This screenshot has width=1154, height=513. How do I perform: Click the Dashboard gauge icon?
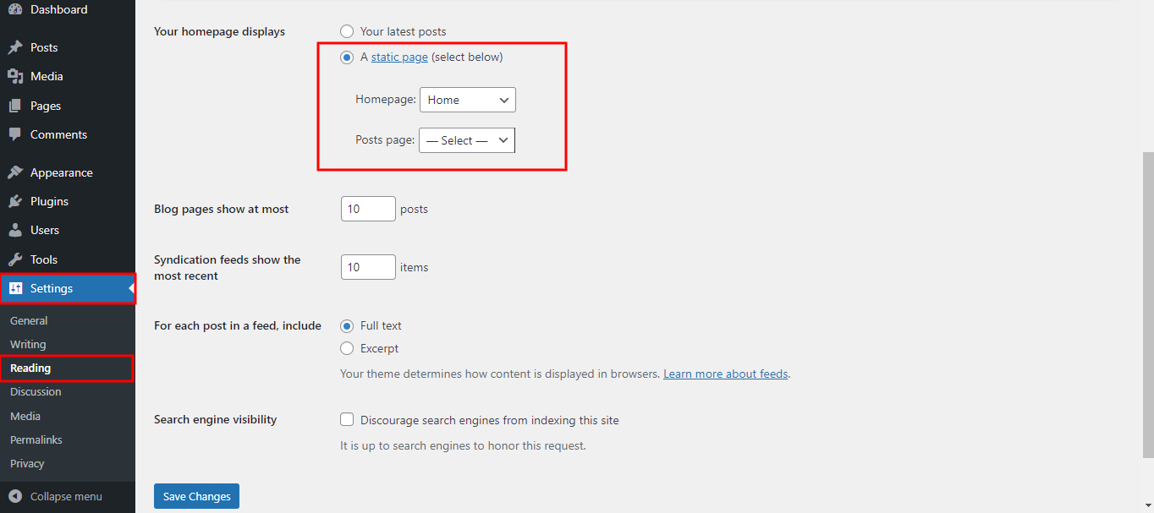15,9
